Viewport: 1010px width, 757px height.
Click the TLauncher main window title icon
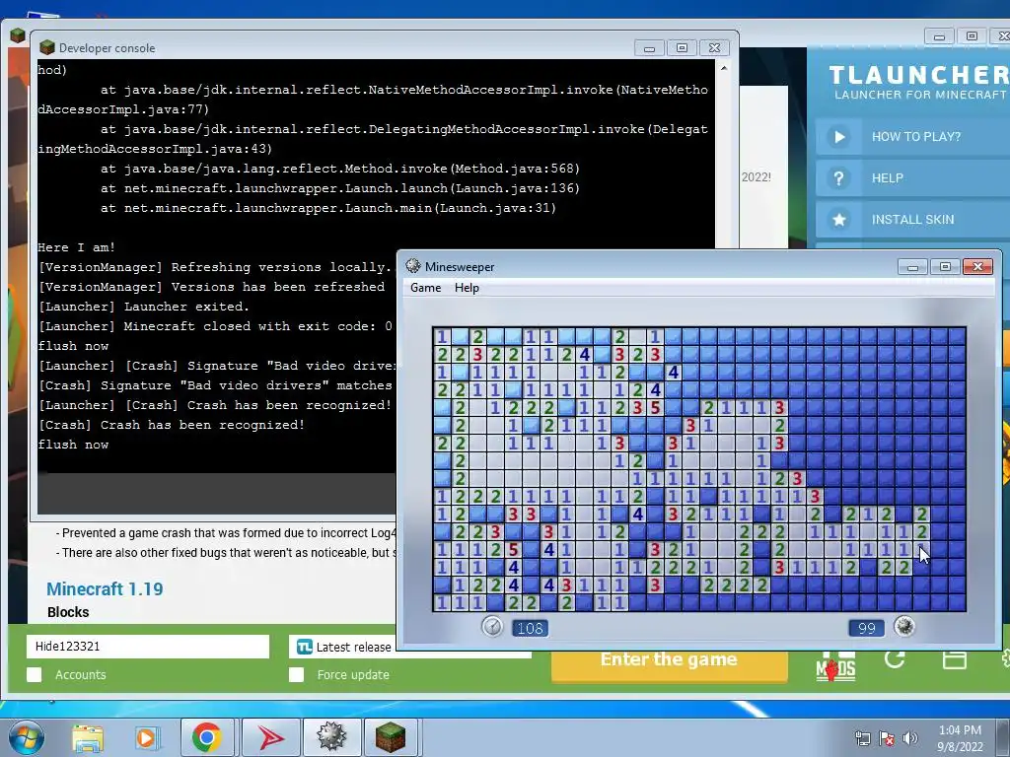coord(18,35)
